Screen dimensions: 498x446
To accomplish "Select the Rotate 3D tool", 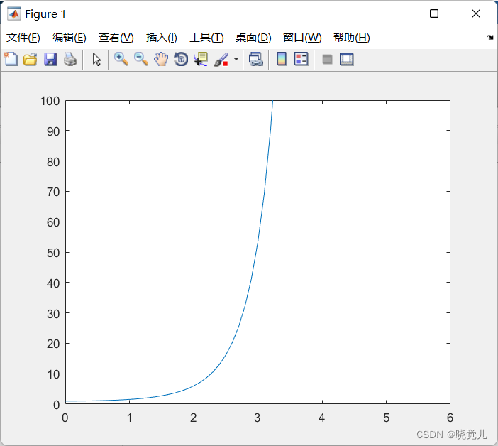I will coord(181,59).
